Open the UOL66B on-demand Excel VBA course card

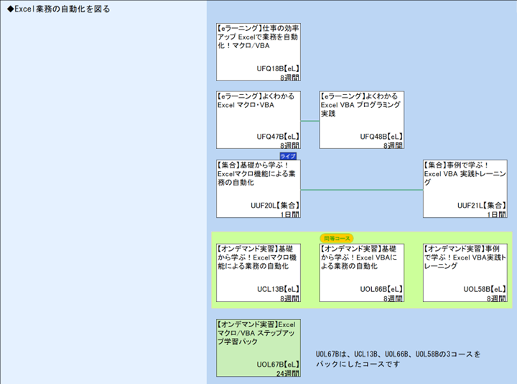coord(362,273)
